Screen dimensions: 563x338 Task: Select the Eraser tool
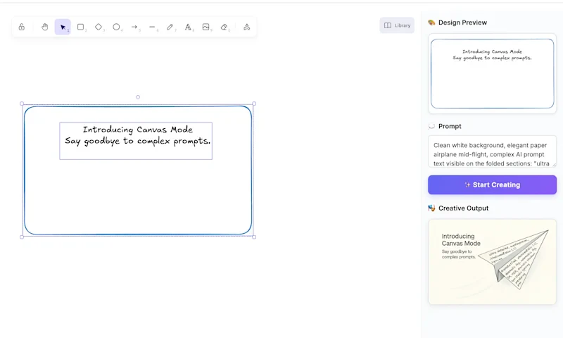coord(224,27)
